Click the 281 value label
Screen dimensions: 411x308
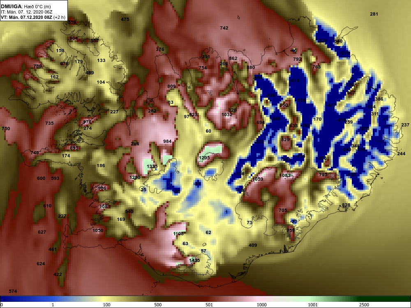[374, 14]
